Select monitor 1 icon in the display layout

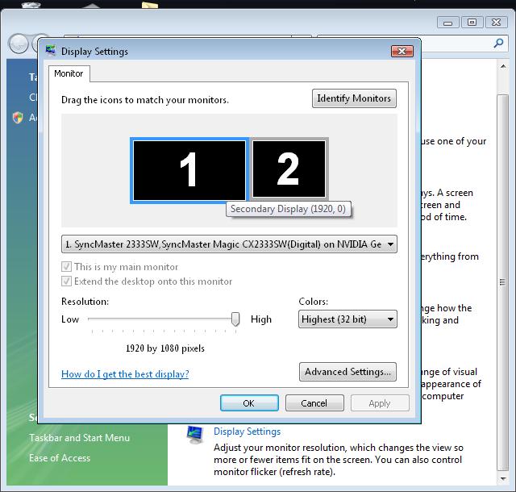189,170
